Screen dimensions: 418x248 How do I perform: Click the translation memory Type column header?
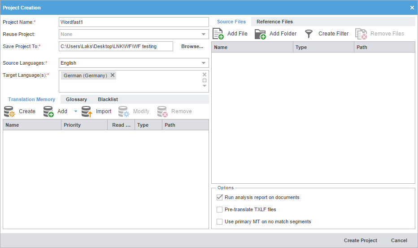[x=148, y=125]
